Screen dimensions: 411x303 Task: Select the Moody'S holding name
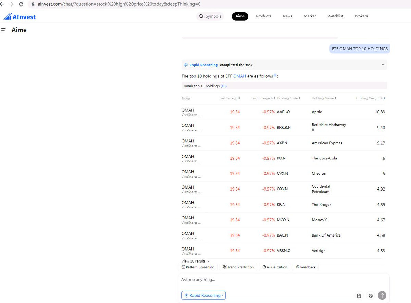(320, 220)
